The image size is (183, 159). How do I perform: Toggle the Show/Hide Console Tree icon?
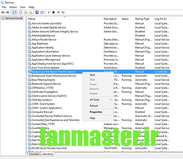coord(14,12)
